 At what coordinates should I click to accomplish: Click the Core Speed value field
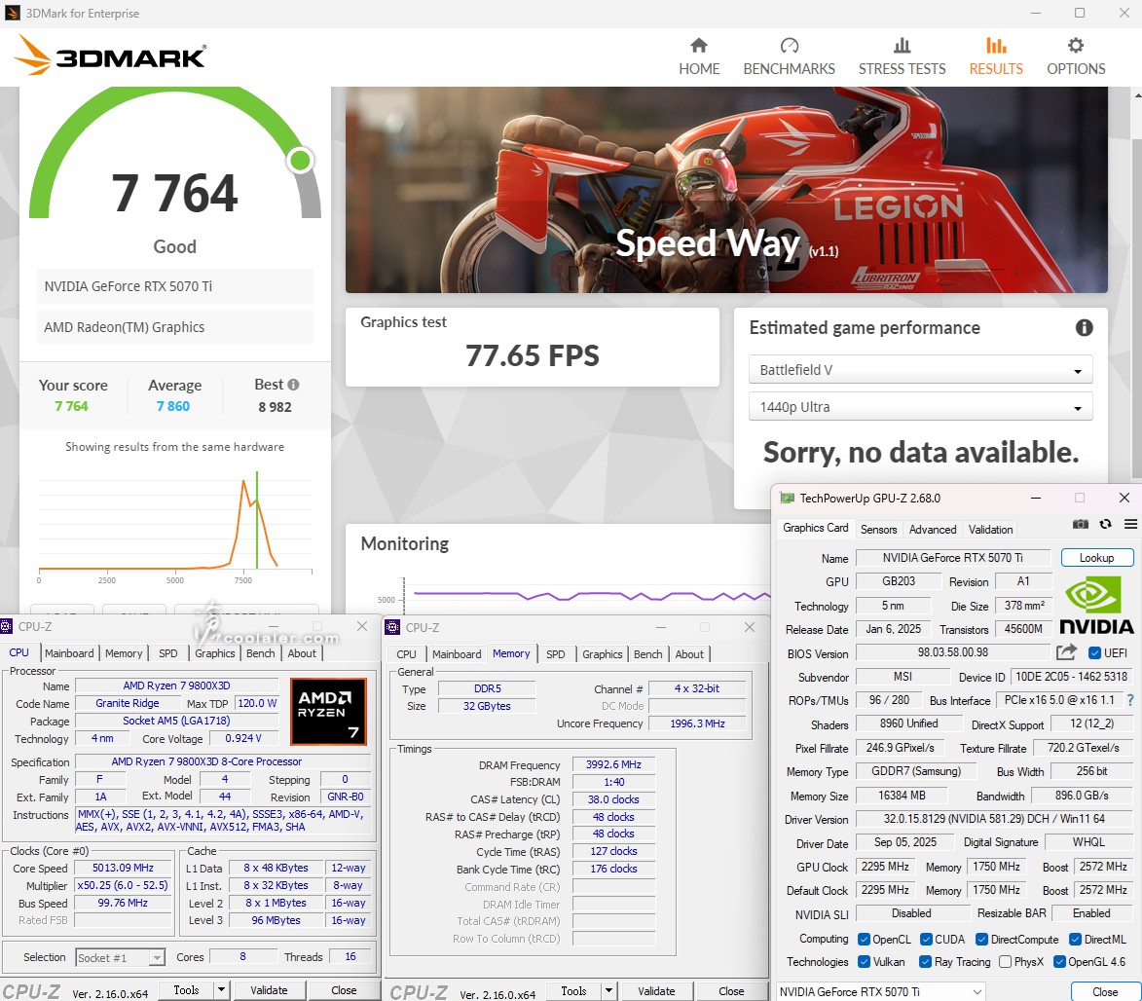[123, 868]
